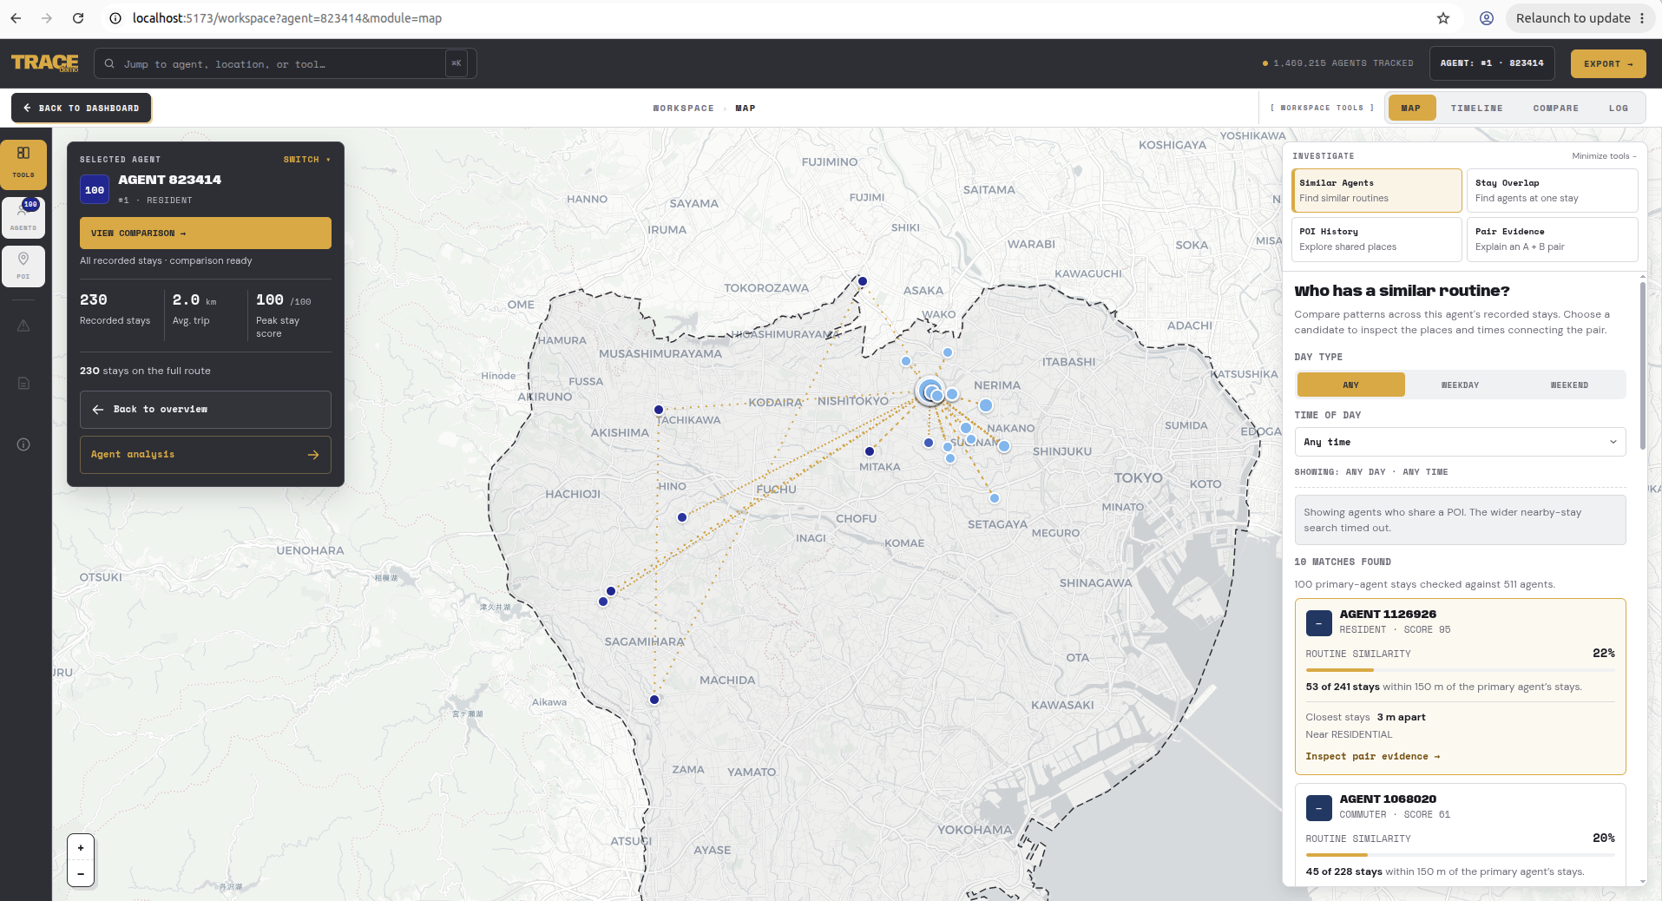Switch to the Compare tab

point(1555,108)
